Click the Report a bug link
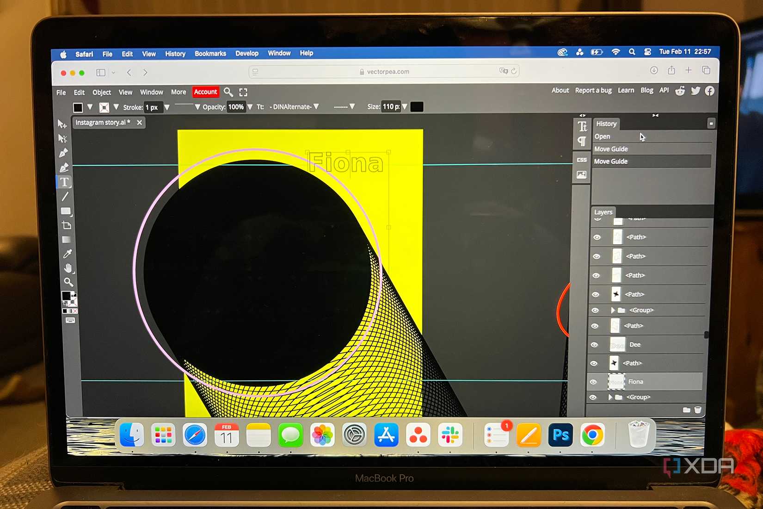763x509 pixels. pyautogui.click(x=593, y=90)
